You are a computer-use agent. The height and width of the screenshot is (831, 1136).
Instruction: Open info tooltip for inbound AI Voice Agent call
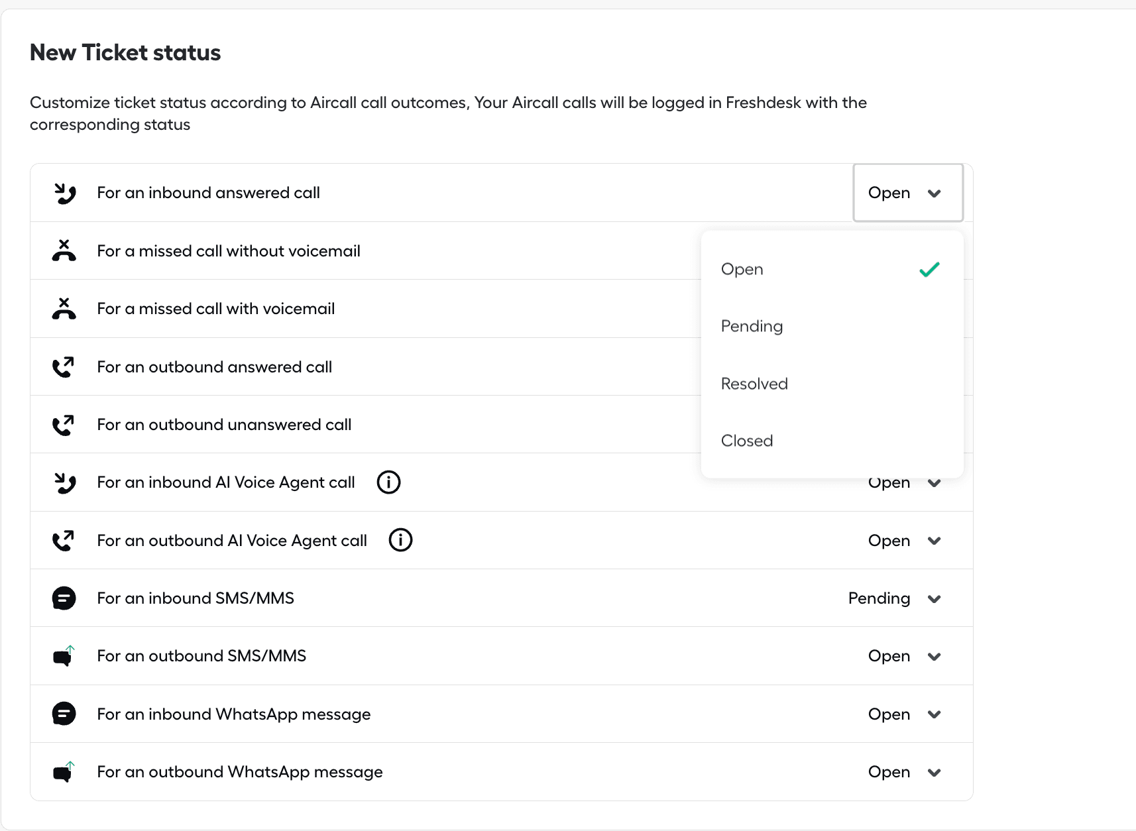[x=388, y=482]
